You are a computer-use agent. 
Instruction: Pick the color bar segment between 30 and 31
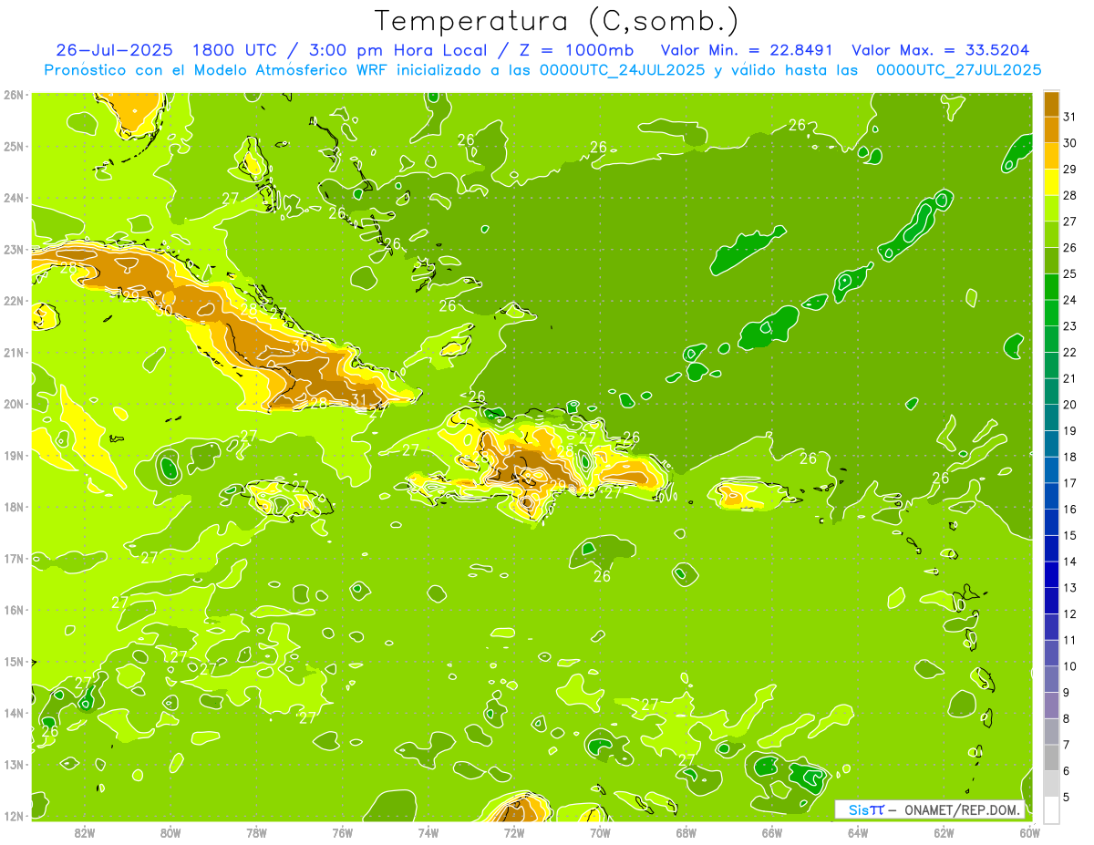[x=1051, y=129]
